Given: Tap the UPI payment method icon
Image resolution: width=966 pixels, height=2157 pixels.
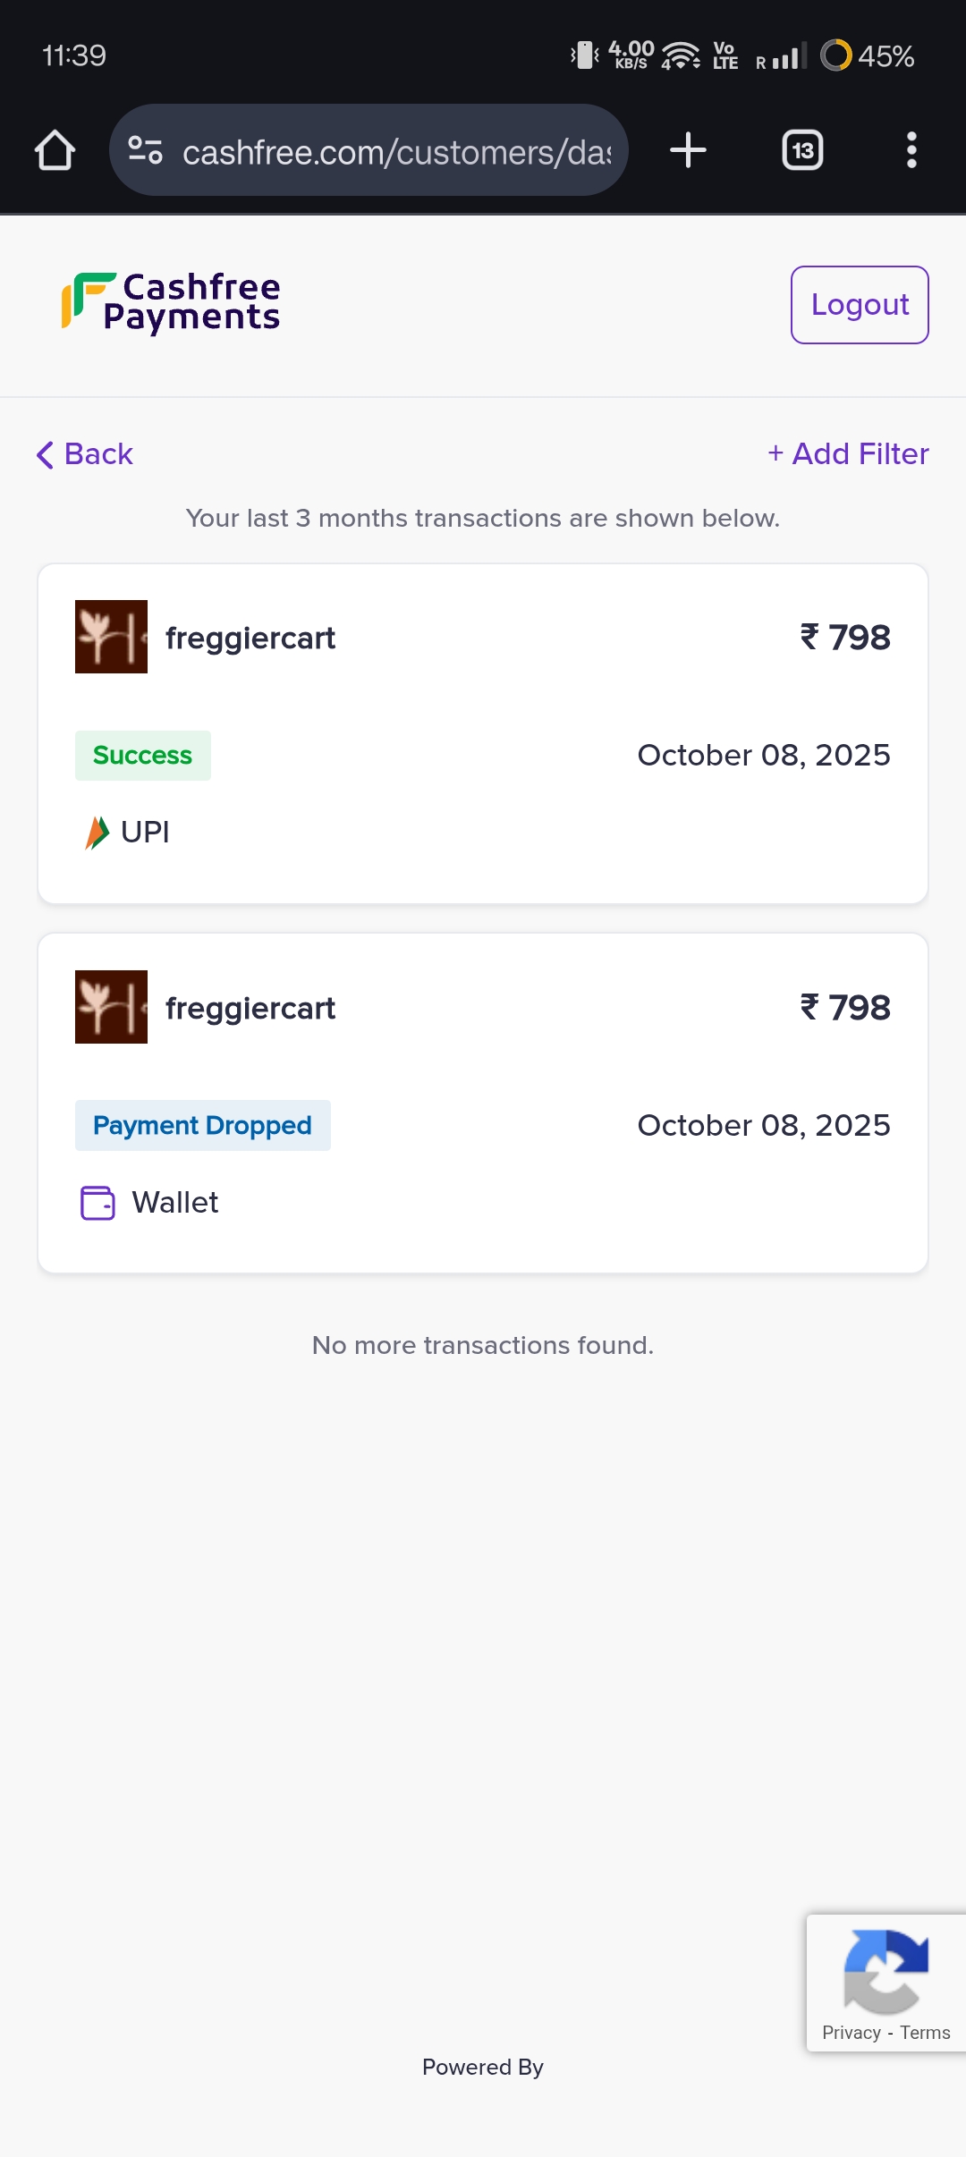Looking at the screenshot, I should pos(97,833).
